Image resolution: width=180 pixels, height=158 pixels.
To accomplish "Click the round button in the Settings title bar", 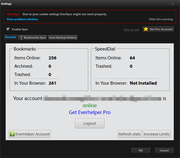I will coord(172,4).
